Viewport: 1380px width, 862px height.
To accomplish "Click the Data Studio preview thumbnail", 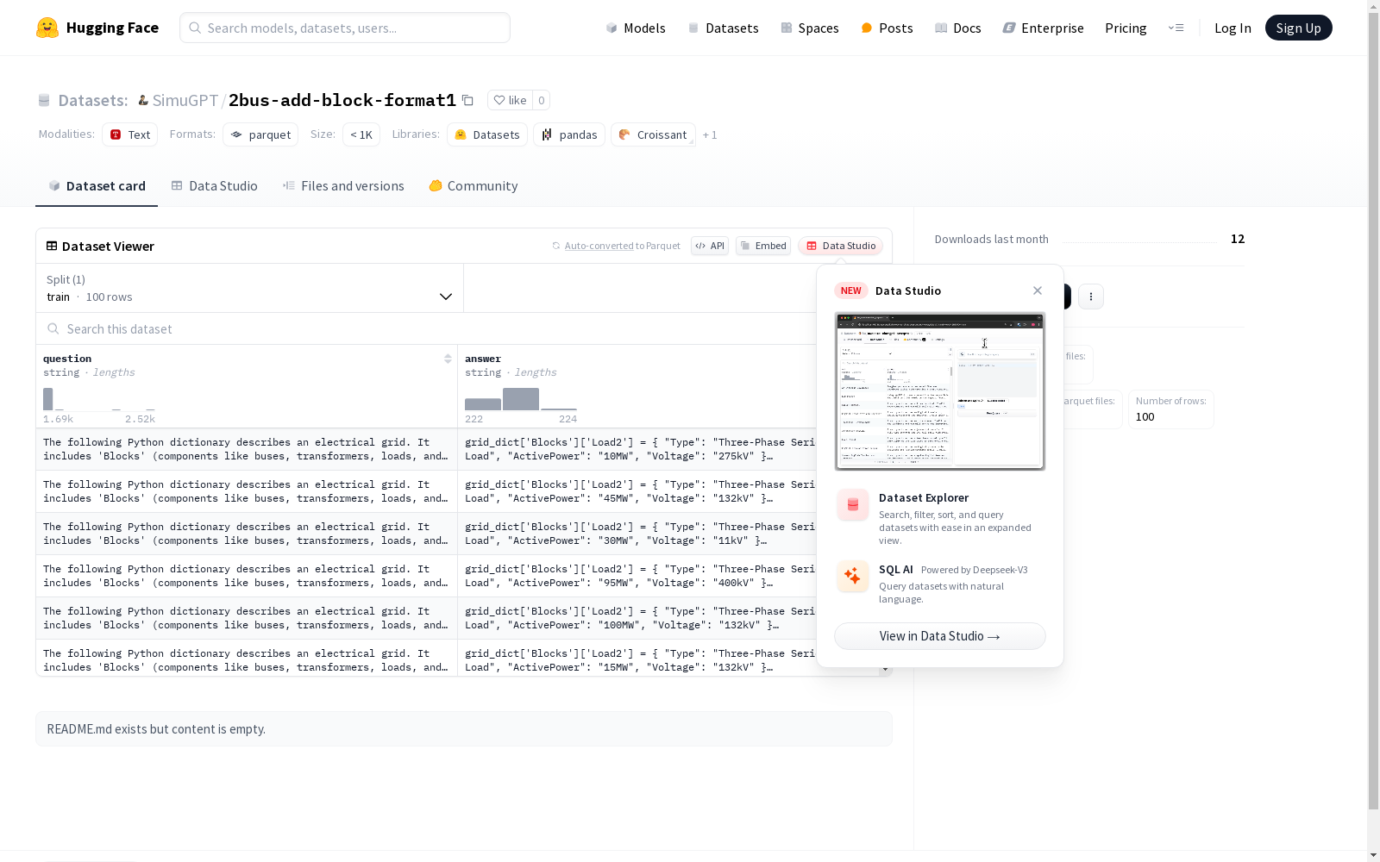I will pos(940,391).
